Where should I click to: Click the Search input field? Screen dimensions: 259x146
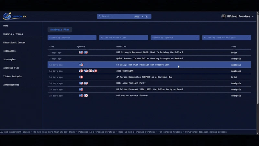point(124,17)
